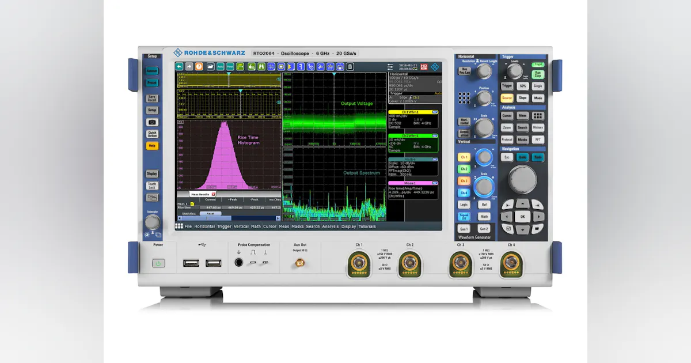Toggle channel Ch 1 with the yellow key
Screen dimensions: 691x363
[x=464, y=157]
